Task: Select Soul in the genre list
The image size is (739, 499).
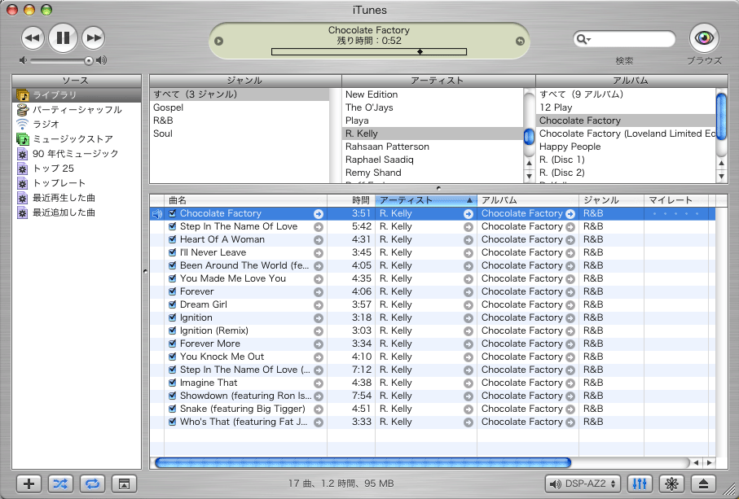Action: pos(240,134)
